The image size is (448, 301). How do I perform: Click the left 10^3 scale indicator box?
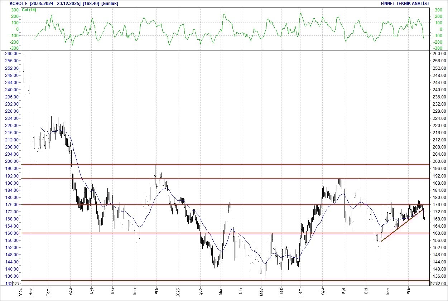(x=17, y=283)
